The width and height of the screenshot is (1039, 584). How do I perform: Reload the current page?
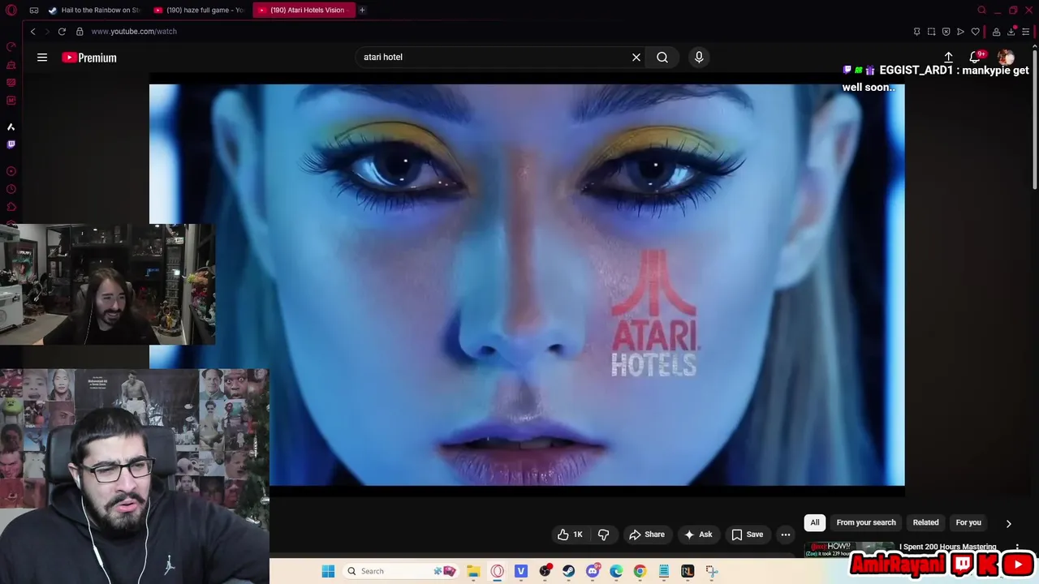(x=62, y=32)
